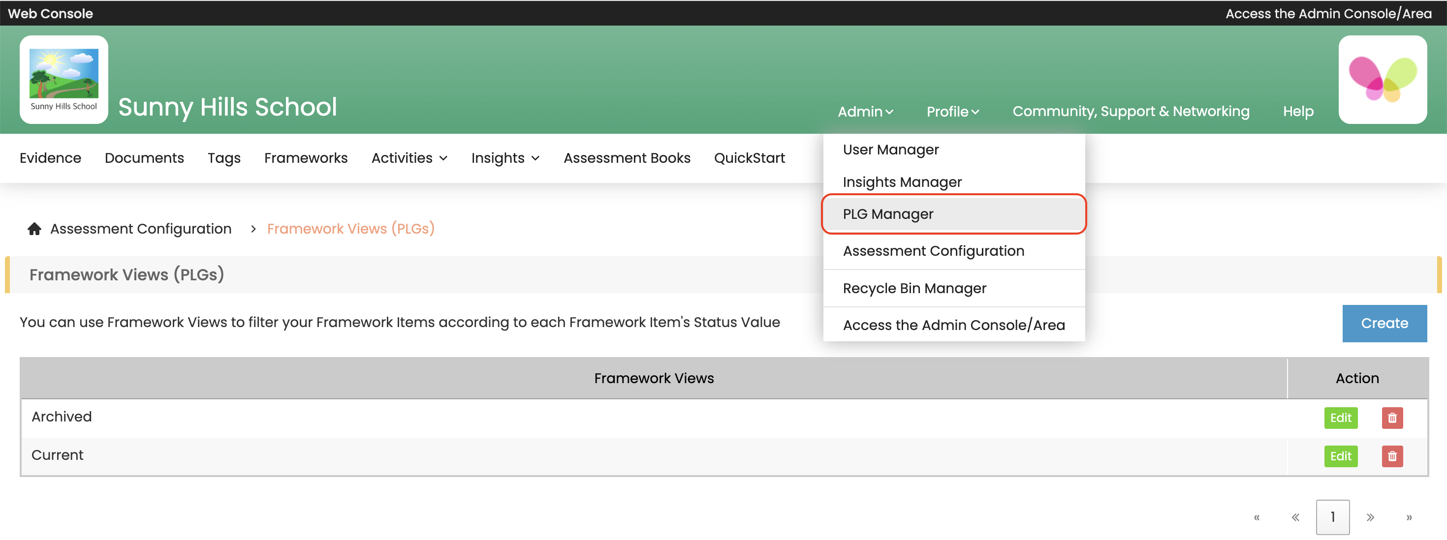Choose User Manager in Admin menu
The image size is (1447, 540).
click(890, 150)
